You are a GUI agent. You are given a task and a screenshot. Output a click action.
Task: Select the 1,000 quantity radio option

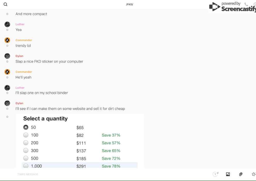coord(26,166)
